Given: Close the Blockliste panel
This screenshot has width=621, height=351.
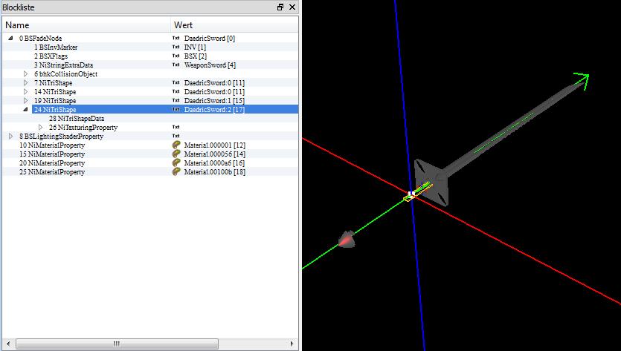Looking at the screenshot, I should (292, 7).
